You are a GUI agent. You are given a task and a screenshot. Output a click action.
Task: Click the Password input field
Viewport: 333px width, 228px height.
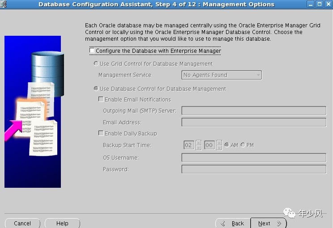(x=254, y=169)
